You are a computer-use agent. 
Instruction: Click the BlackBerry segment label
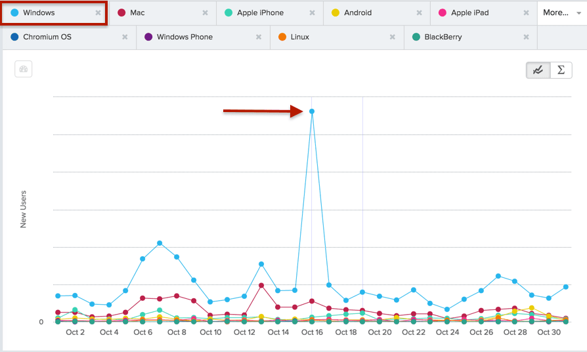tap(443, 37)
